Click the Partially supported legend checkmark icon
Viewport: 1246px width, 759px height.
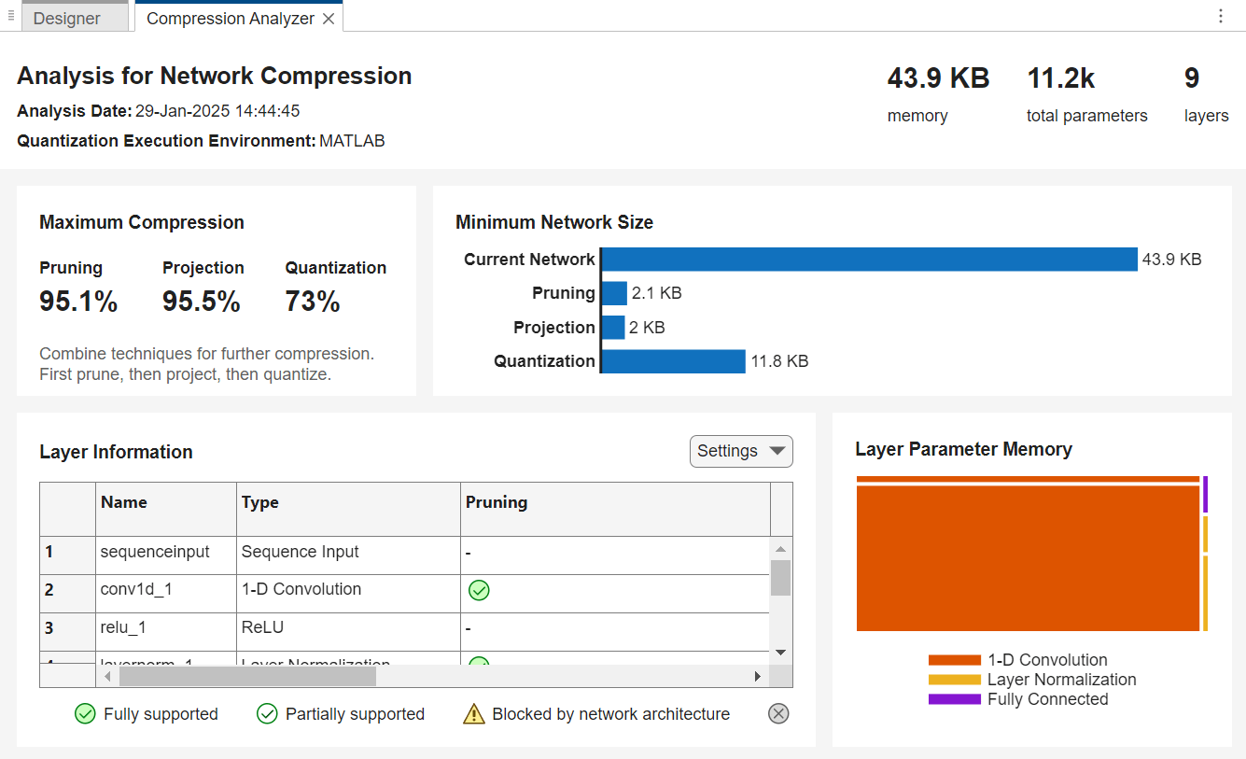267,714
